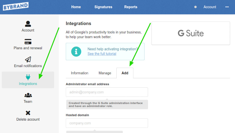
Task: Open the Team sidebar label
Action: click(x=28, y=102)
